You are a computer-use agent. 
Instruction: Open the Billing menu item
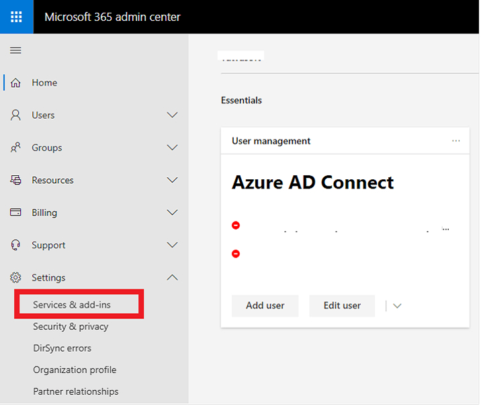[44, 213]
